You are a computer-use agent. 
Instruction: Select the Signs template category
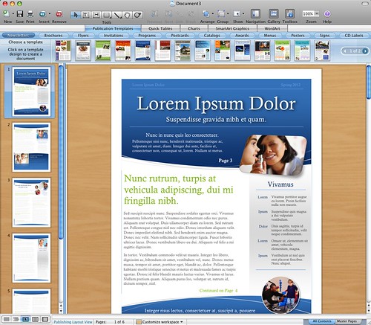point(324,36)
